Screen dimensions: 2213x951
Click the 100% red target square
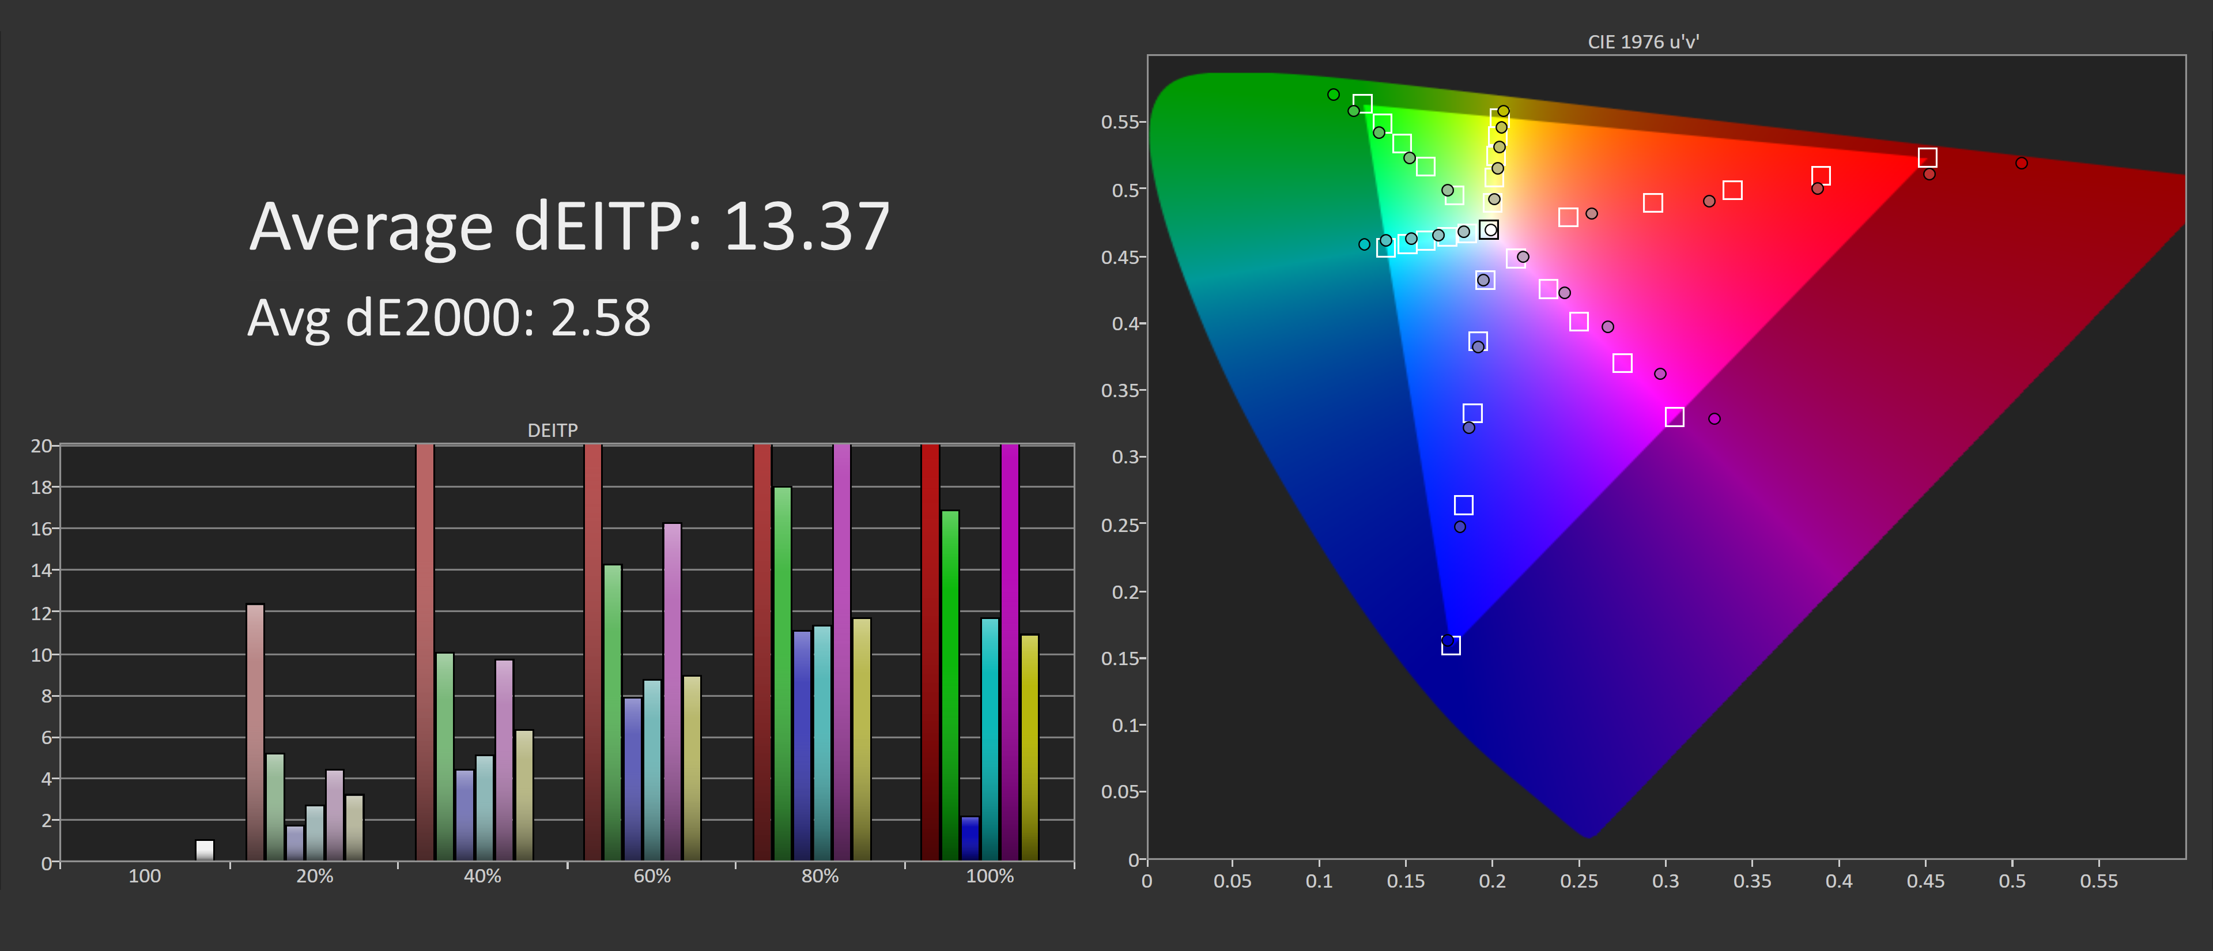coord(1927,157)
